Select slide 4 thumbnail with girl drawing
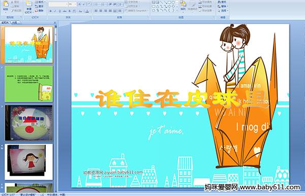Image resolution: width=305 pixels, height=196 pixels. point(28,162)
